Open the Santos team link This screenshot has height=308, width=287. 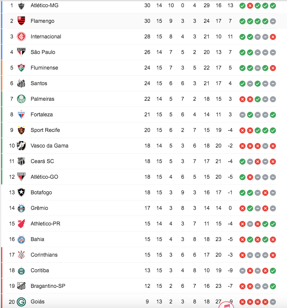(39, 83)
